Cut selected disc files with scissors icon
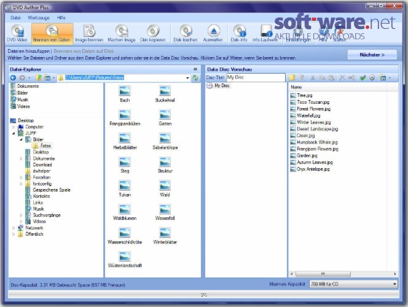 click(x=313, y=77)
